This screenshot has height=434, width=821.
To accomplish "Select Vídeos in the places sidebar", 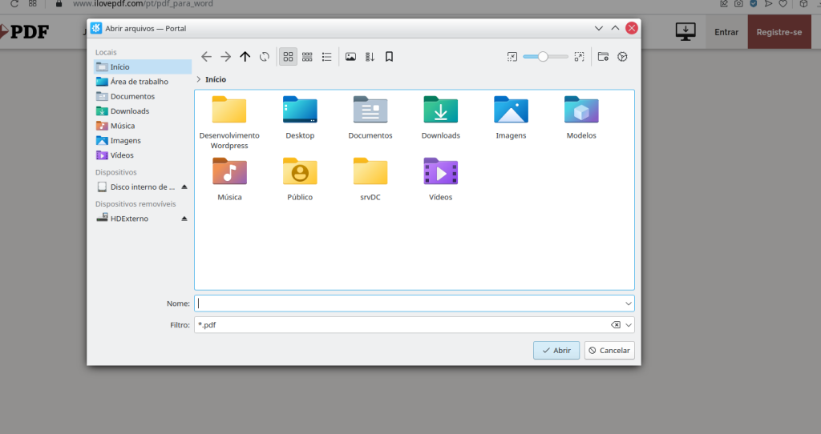I will pyautogui.click(x=143, y=155).
